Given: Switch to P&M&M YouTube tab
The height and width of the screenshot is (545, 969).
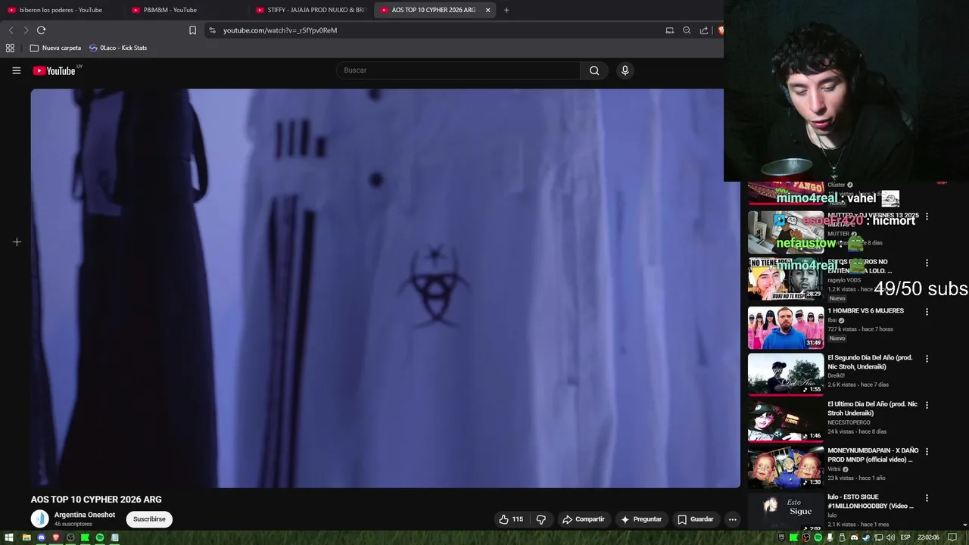Looking at the screenshot, I should 185,10.
